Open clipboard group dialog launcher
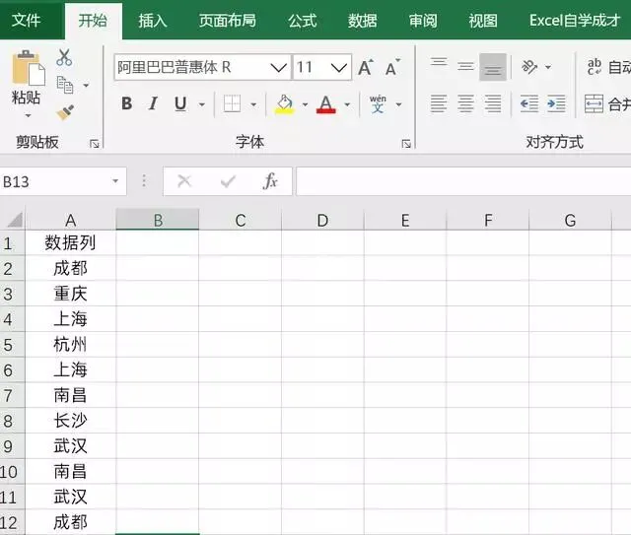631x535 pixels. [95, 144]
